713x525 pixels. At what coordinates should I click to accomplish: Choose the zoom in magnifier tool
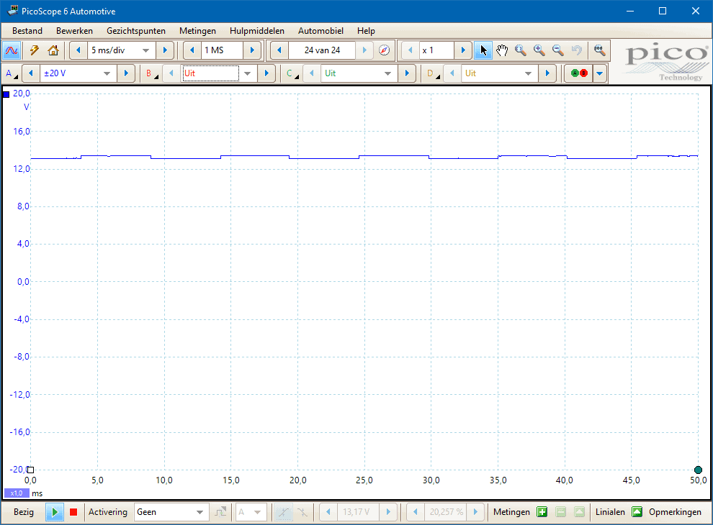coord(539,50)
